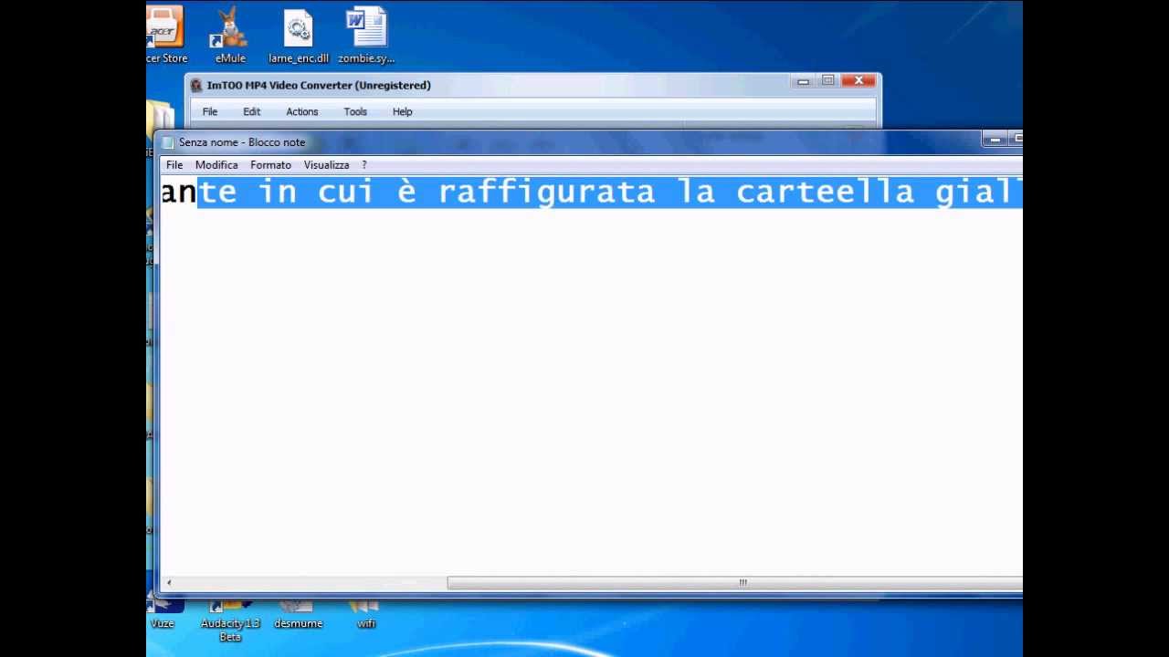Open Help menu in ImTOO MP4 Video Converter
Viewport: 1169px width, 657px height.
(403, 111)
